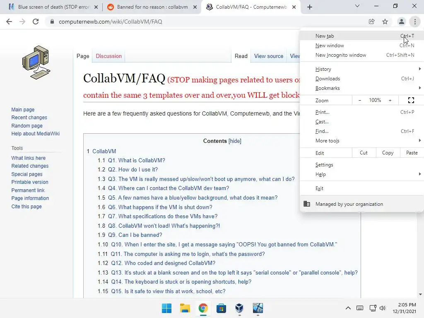Choose New Incognito window
The width and height of the screenshot is (424, 318).
(362, 55)
